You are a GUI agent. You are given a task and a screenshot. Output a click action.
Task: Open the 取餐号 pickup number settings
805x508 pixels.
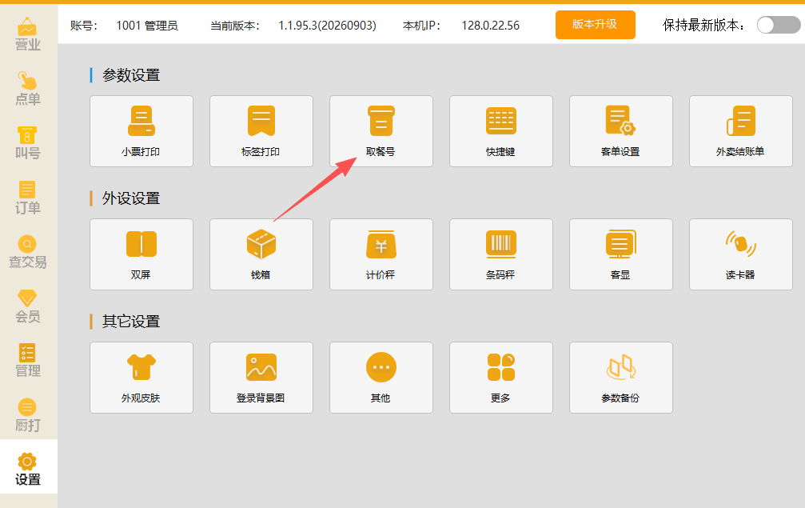coord(381,131)
